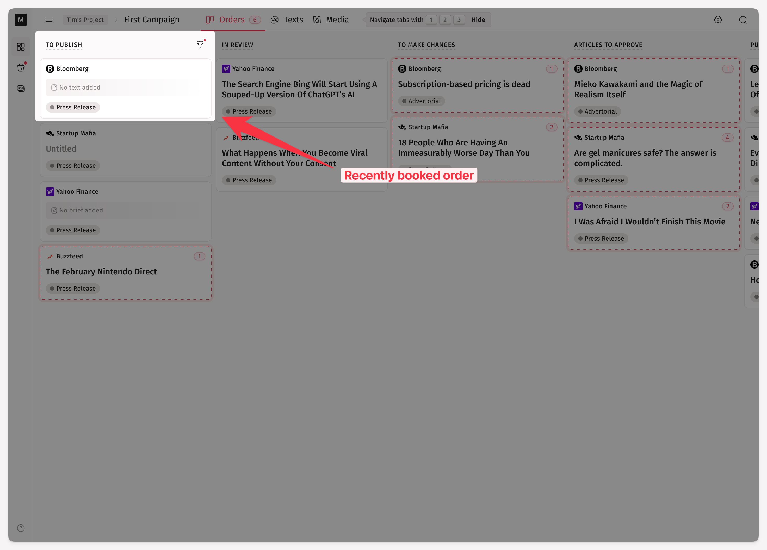The width and height of the screenshot is (767, 550).
Task: Open The February Nintendo Direct card
Action: [101, 271]
